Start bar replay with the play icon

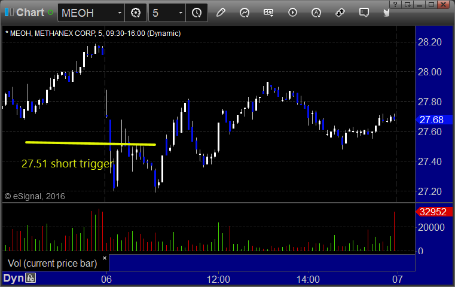(x=292, y=13)
